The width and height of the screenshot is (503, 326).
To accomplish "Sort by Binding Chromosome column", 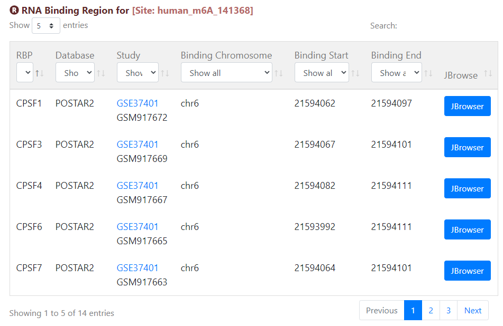I will point(279,73).
